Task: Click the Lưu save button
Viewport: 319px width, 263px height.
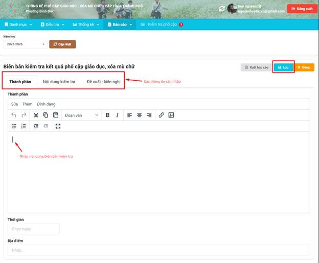Action: [283, 67]
